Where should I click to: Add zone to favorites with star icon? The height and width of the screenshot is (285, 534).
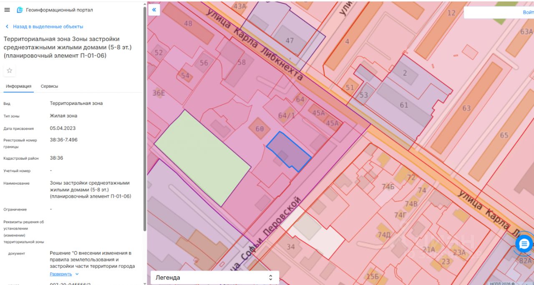click(10, 71)
